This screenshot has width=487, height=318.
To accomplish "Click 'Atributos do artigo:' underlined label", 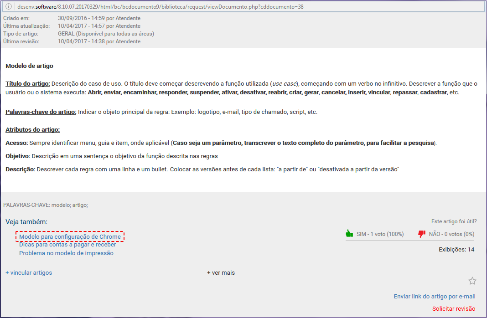I will (x=33, y=129).
